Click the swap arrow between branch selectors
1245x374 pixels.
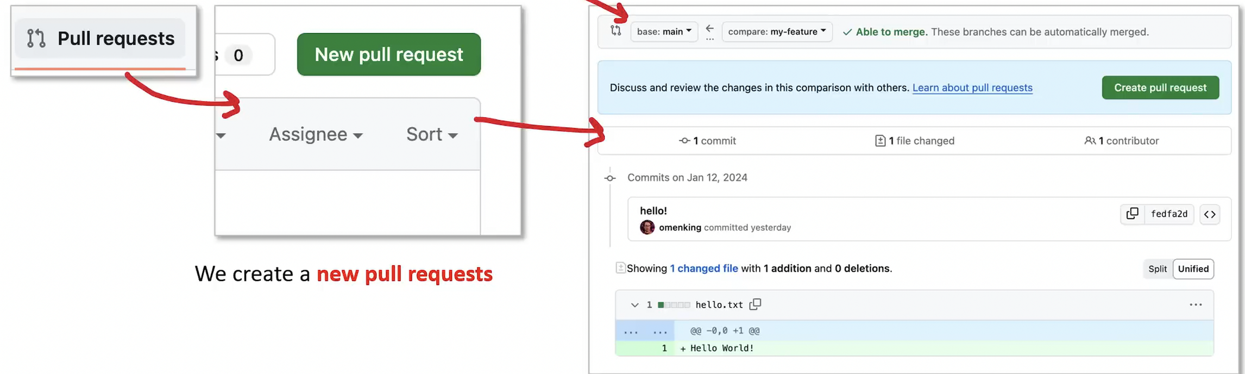click(x=709, y=29)
